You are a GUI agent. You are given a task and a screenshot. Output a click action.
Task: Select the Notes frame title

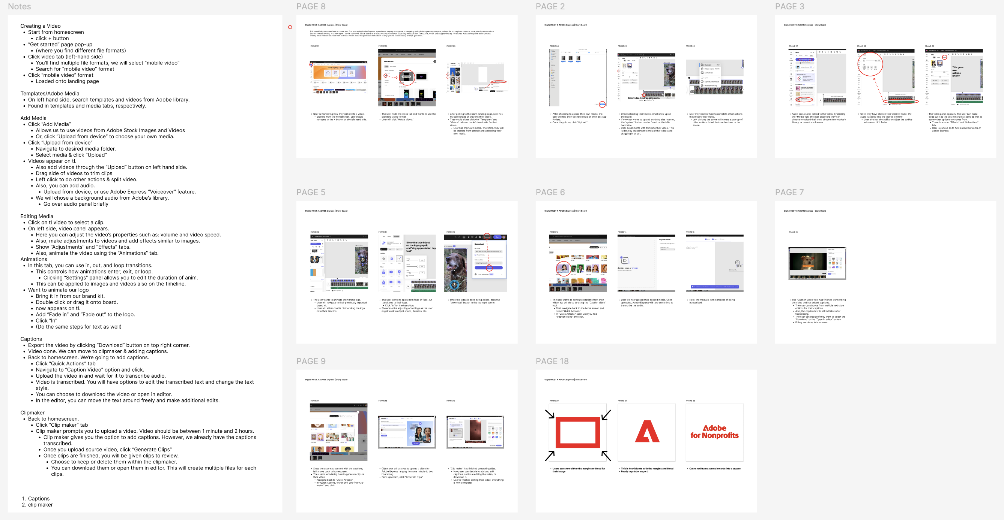pyautogui.click(x=20, y=7)
